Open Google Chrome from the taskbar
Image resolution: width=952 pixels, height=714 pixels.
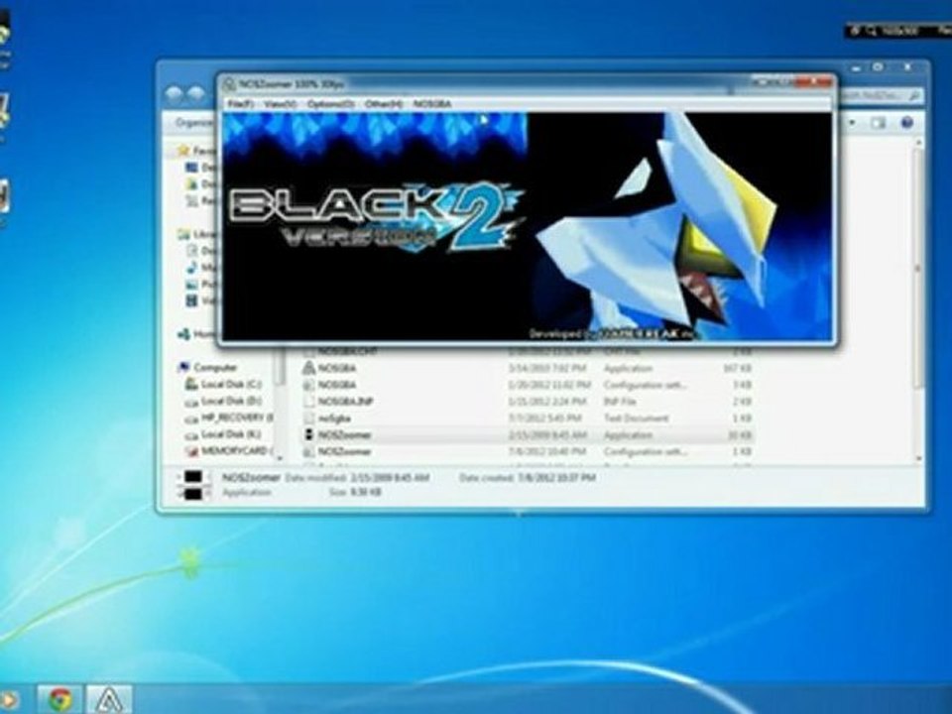tap(59, 700)
